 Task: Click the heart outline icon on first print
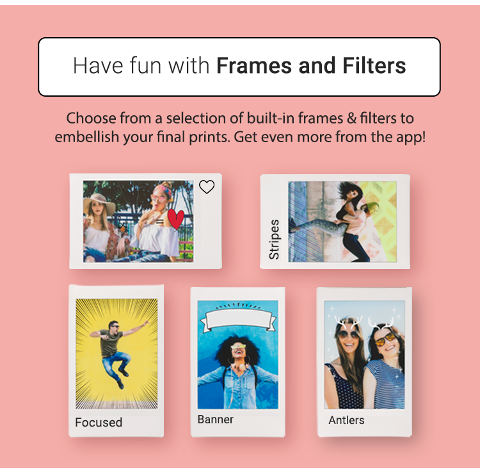(x=207, y=187)
